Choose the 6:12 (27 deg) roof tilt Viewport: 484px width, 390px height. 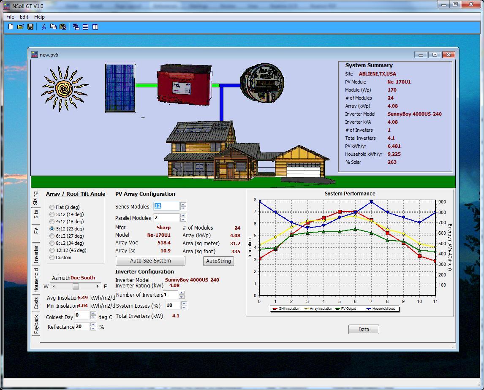[x=52, y=236]
